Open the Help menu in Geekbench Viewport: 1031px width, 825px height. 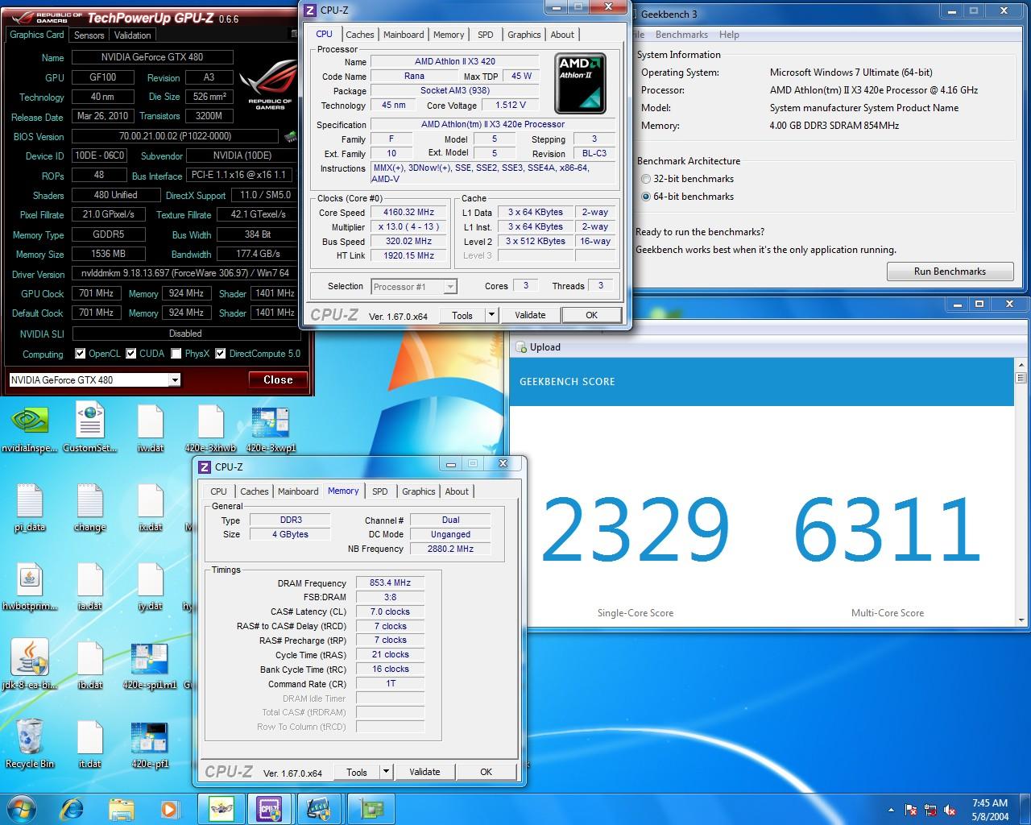coord(729,35)
